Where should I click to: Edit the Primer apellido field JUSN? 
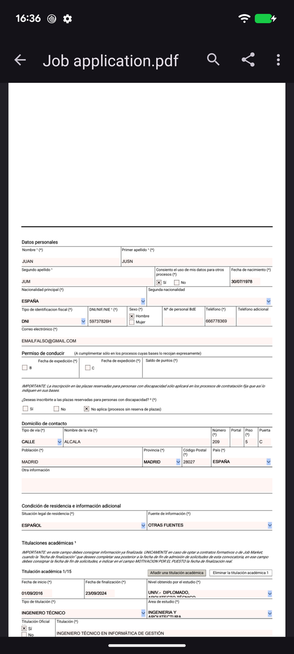[x=196, y=261]
